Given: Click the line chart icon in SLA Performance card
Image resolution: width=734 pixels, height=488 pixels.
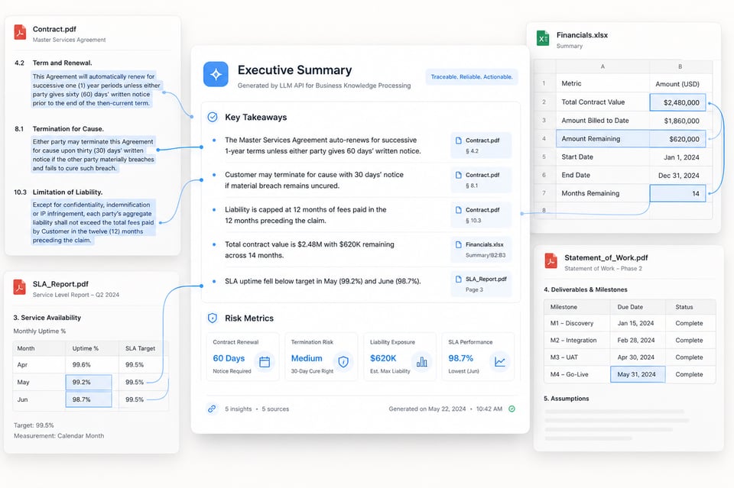Looking at the screenshot, I should click(500, 361).
